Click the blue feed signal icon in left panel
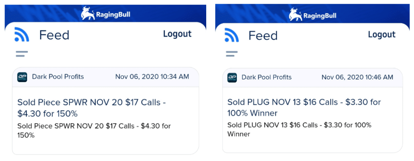Screen dimensions: 414x161 point(22,34)
